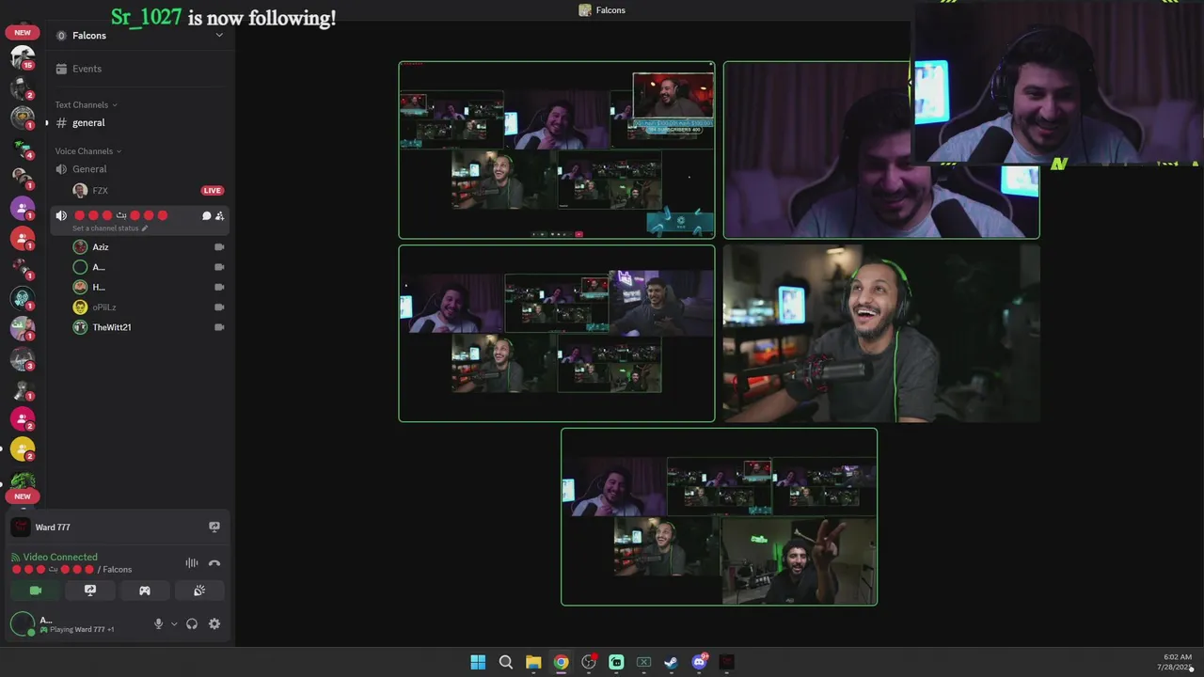Select the server icon with badge 4
The width and height of the screenshot is (1204, 677).
[23, 148]
